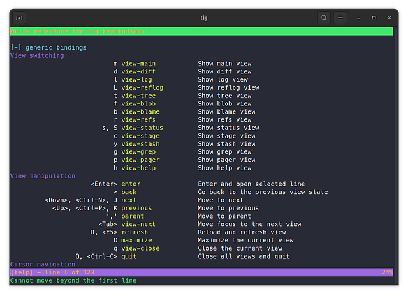Viewport: 408px width, 296px height.
Task: Click the 'Show blame view' description
Action: [227, 112]
